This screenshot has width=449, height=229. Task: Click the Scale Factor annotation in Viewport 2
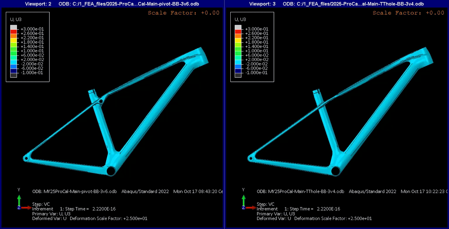[184, 13]
